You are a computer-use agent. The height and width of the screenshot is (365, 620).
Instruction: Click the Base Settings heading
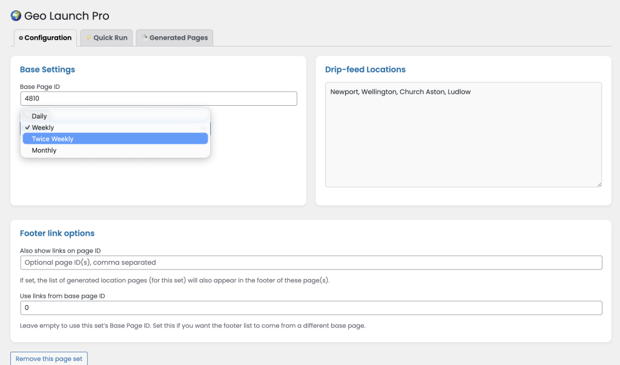coord(47,69)
